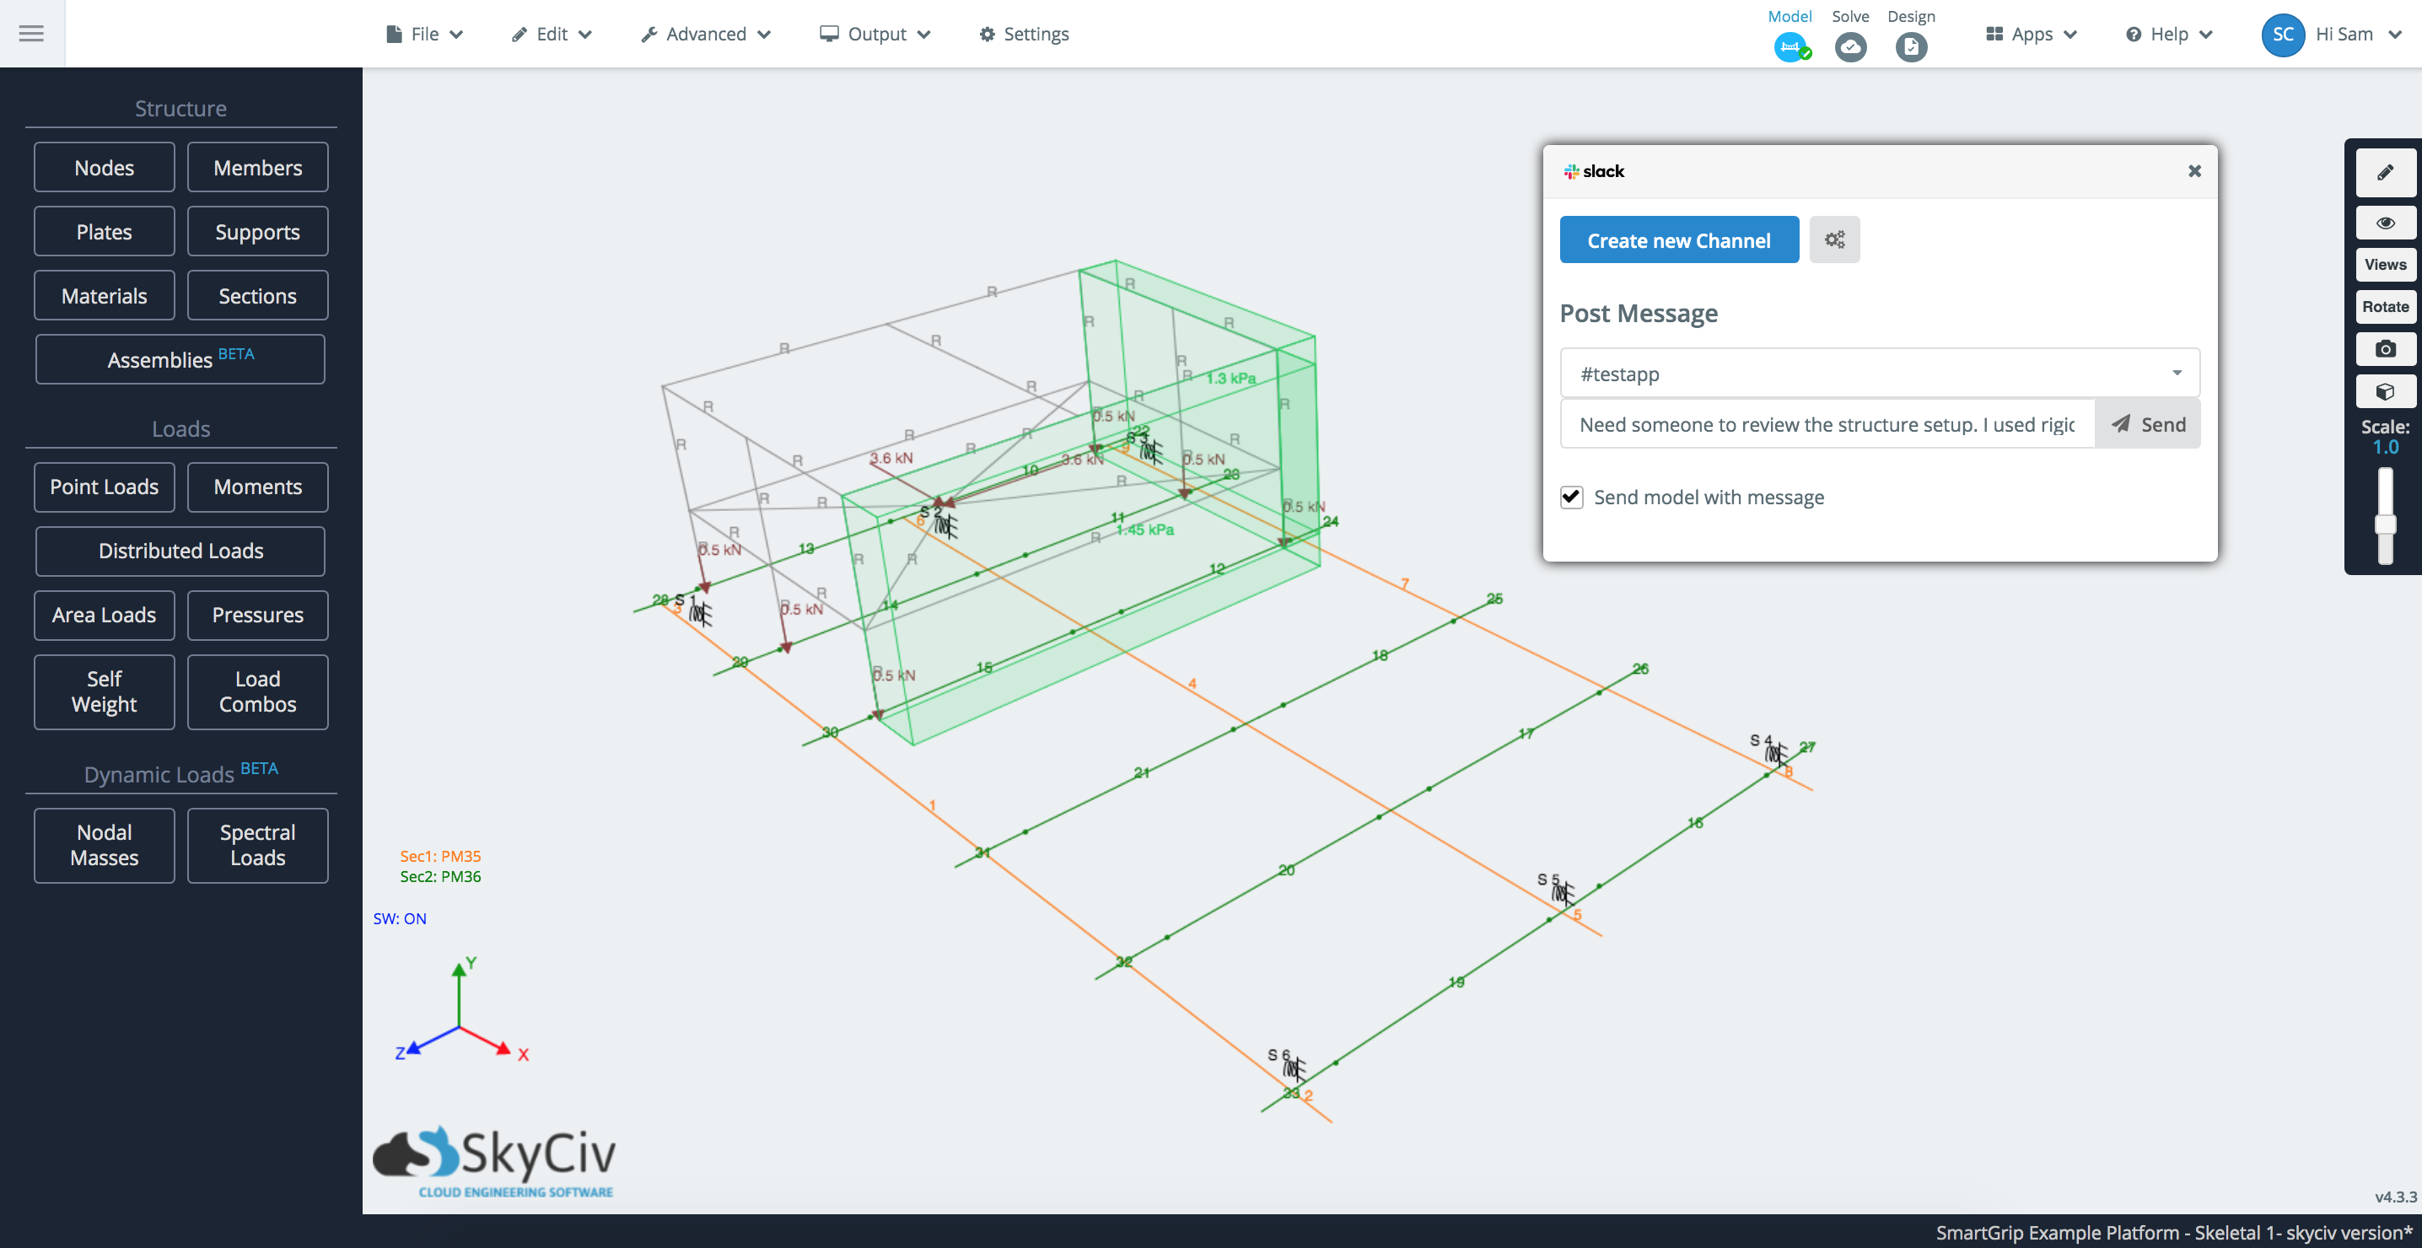Click the Create new Channel button
This screenshot has height=1248, width=2422.
click(x=1679, y=239)
